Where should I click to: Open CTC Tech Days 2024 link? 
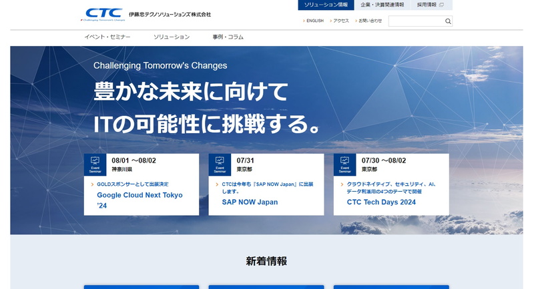[381, 202]
